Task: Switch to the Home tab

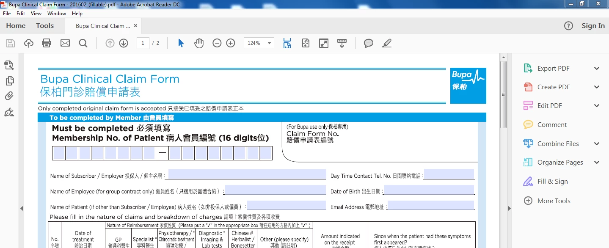Action: click(16, 26)
